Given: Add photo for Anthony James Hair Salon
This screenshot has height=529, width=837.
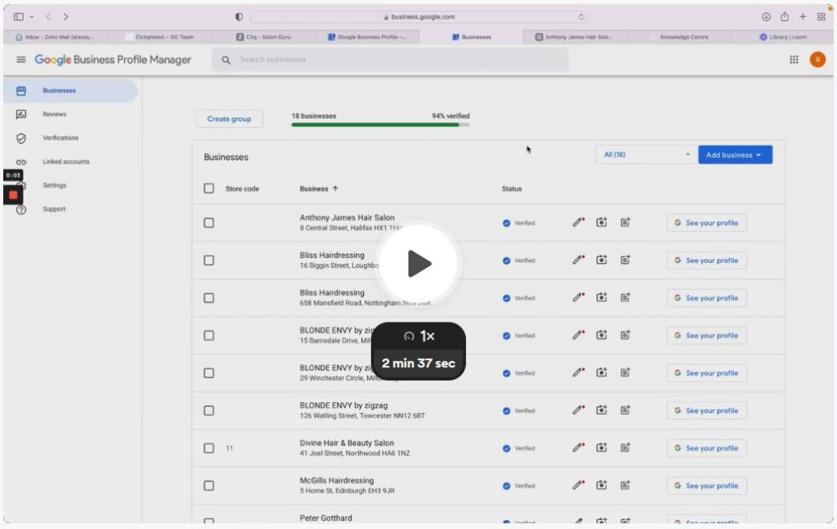Looking at the screenshot, I should (602, 222).
